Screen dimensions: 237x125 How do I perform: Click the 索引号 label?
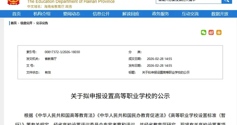[x=31, y=52]
